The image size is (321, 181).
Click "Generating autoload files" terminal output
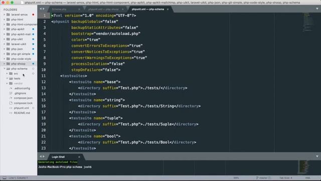(x=58, y=162)
